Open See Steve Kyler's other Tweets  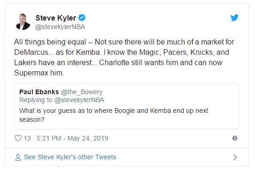(70, 157)
